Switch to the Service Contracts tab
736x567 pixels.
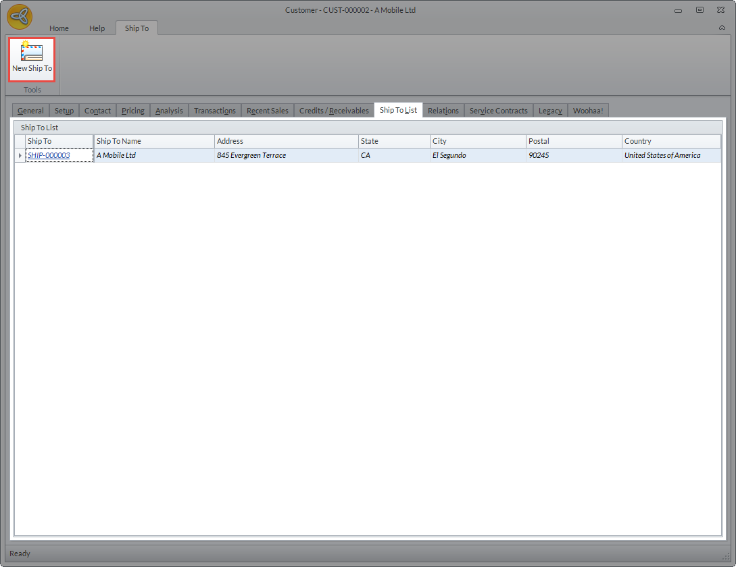tap(498, 111)
